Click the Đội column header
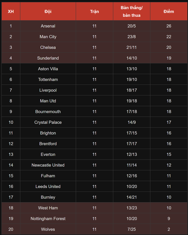This screenshot has height=235, width=188. pyautogui.click(x=48, y=11)
